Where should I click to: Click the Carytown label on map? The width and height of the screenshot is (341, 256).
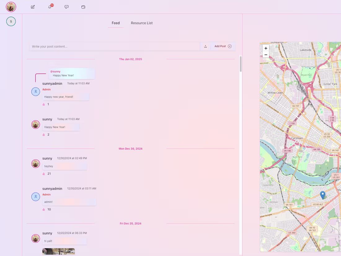click(x=297, y=138)
